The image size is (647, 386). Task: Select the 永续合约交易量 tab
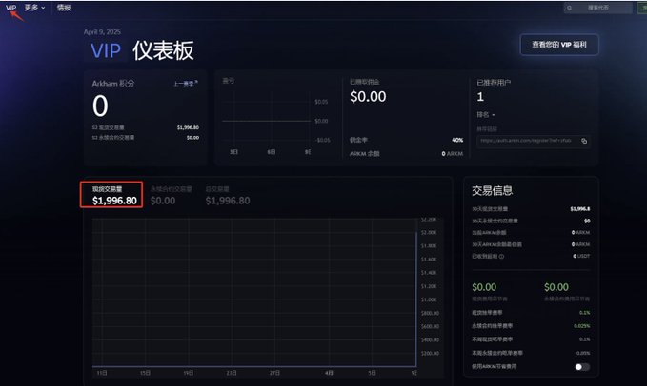pyautogui.click(x=171, y=196)
